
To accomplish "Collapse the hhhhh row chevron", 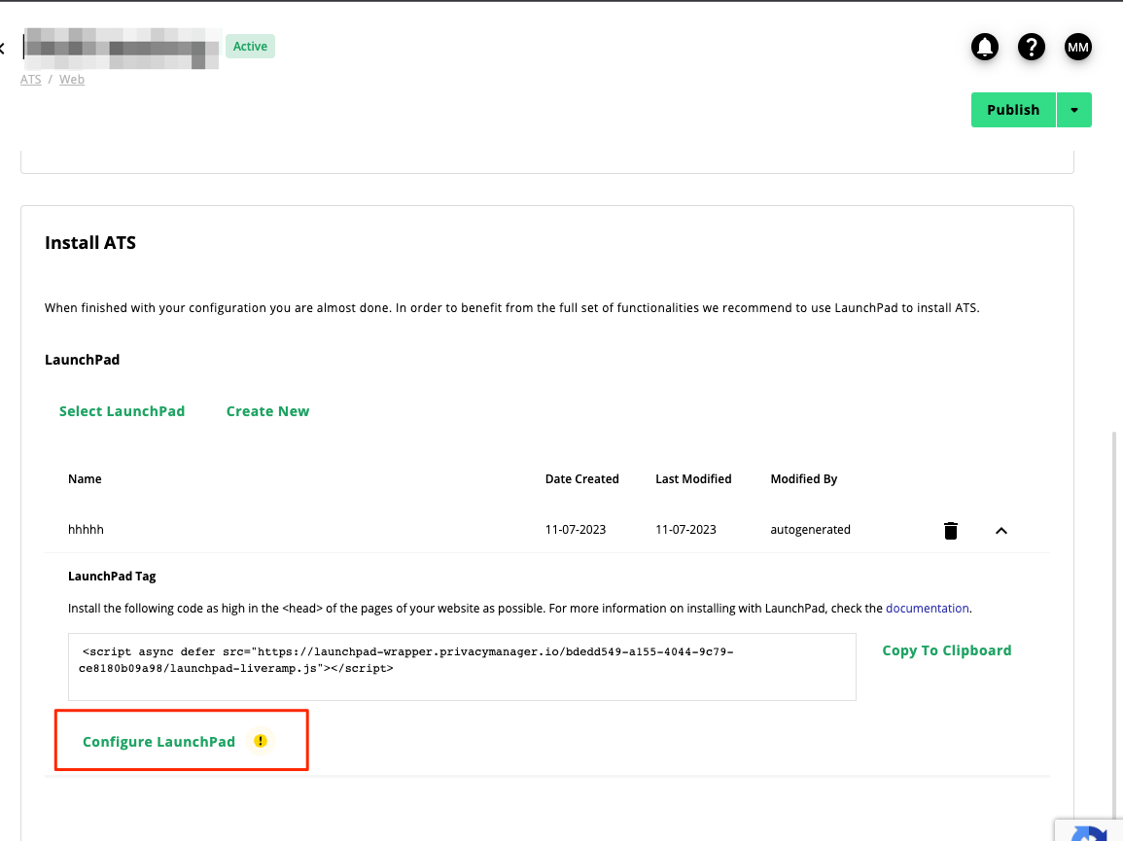I will pyautogui.click(x=1001, y=531).
